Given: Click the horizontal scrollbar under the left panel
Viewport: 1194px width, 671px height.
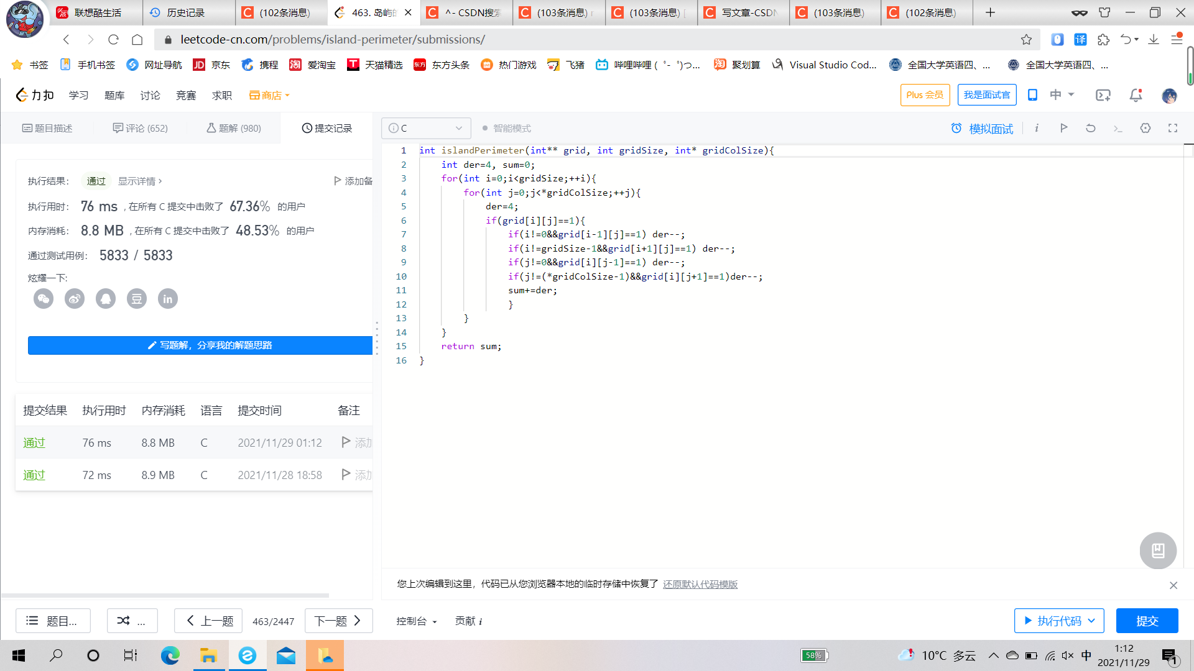Looking at the screenshot, I should click(x=165, y=595).
